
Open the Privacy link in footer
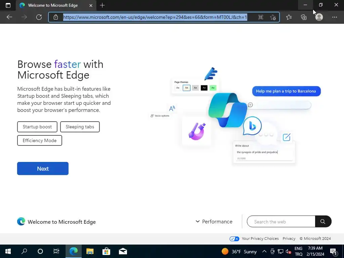pyautogui.click(x=289, y=239)
